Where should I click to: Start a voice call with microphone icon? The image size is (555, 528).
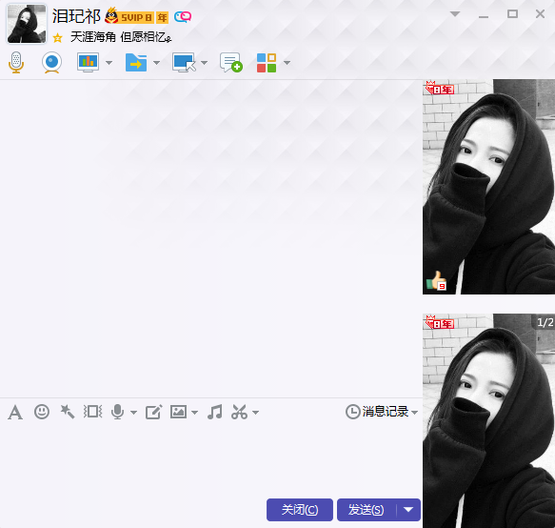click(x=16, y=62)
